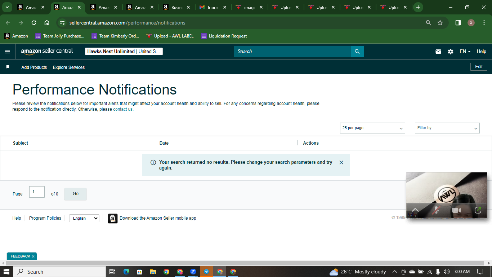
Task: Open the Seller Central hamburger menu
Action: 8,52
